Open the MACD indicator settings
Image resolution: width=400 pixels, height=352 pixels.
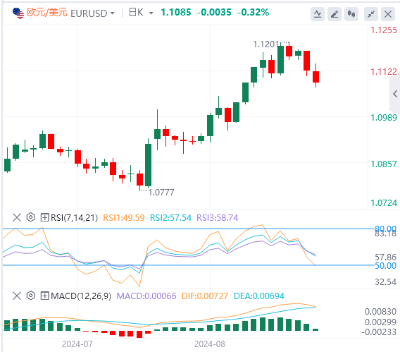pyautogui.click(x=30, y=296)
